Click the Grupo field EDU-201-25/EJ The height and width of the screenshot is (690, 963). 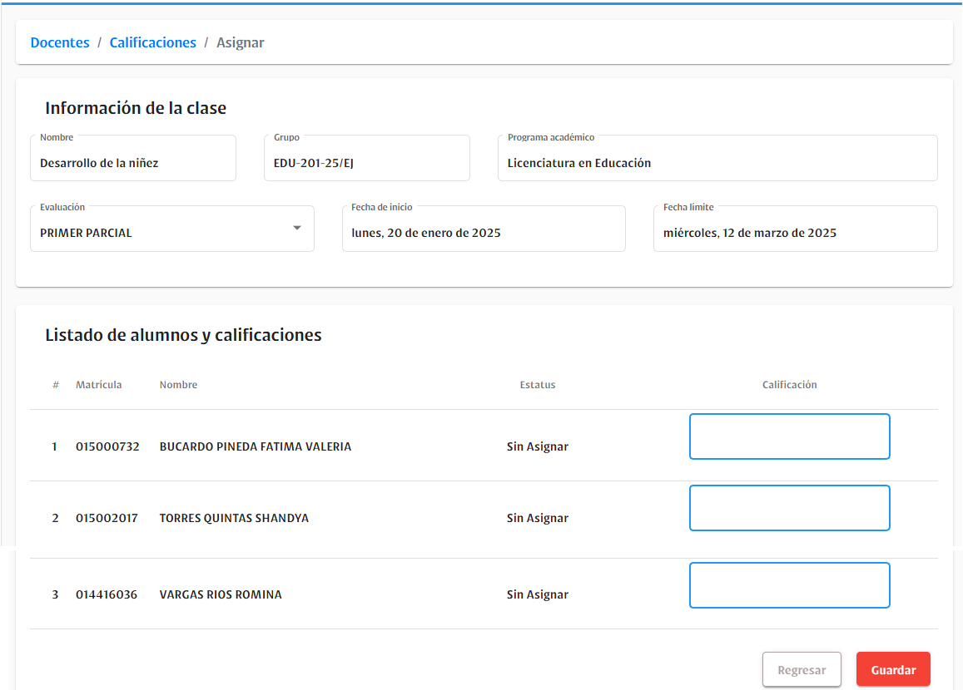[367, 158]
